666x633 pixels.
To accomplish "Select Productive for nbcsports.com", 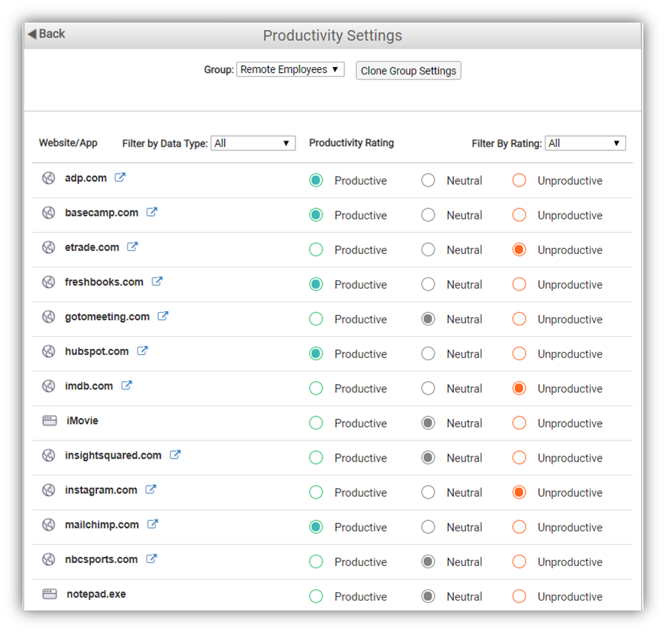I will pyautogui.click(x=316, y=562).
